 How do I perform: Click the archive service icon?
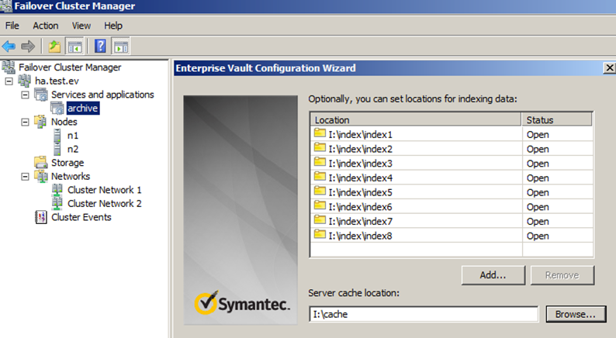tap(57, 108)
